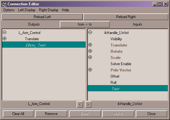Open the Options menu
The image size is (170, 120).
[9, 10]
